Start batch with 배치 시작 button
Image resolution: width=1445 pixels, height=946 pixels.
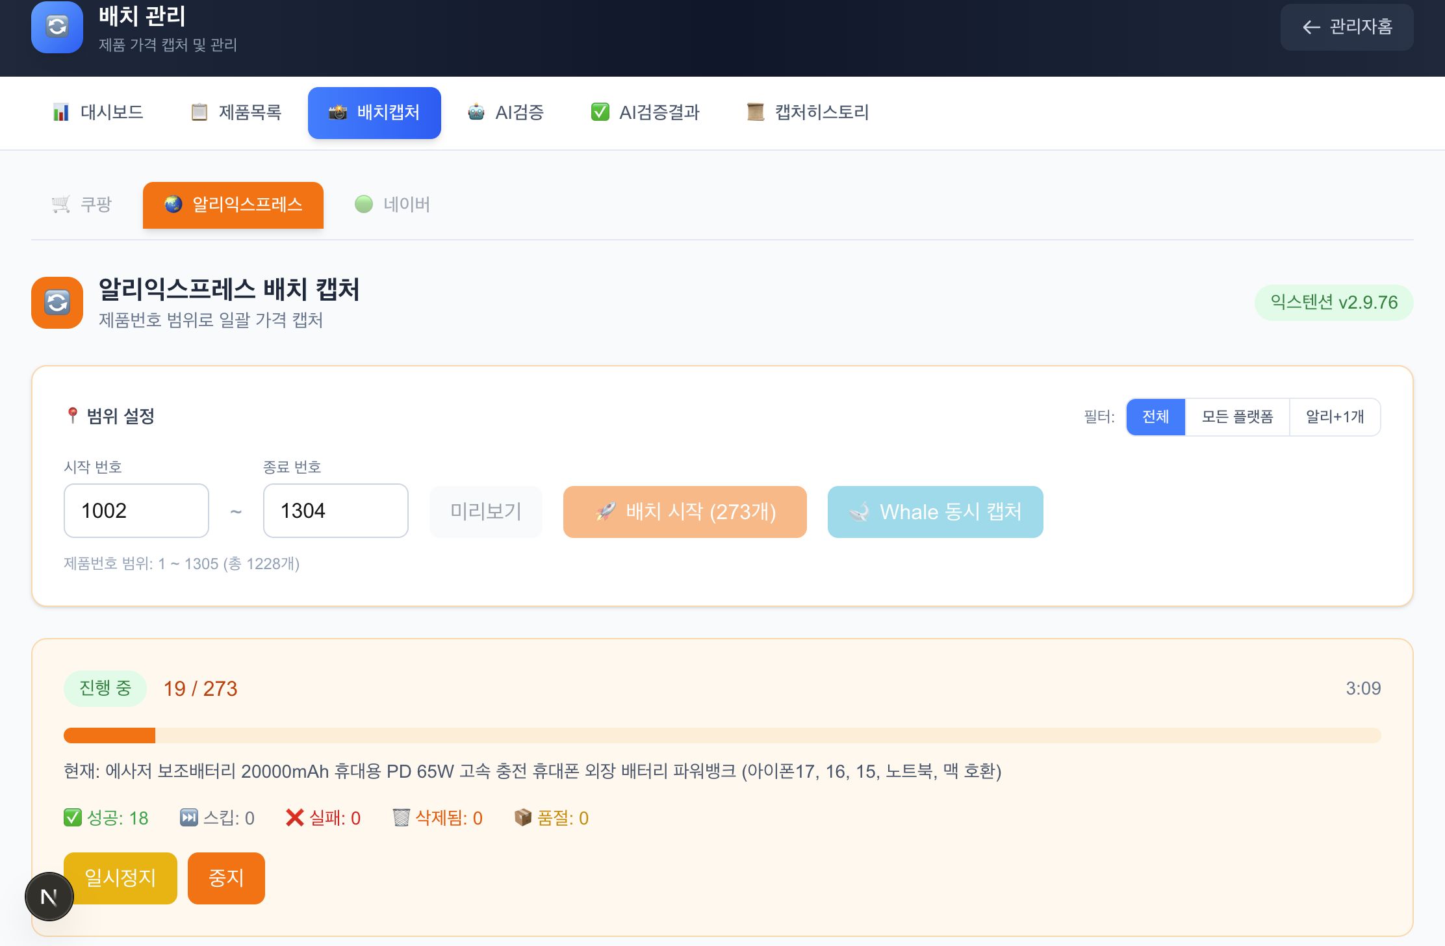click(684, 512)
